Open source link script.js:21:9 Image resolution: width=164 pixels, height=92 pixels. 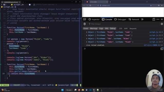pos(156,35)
